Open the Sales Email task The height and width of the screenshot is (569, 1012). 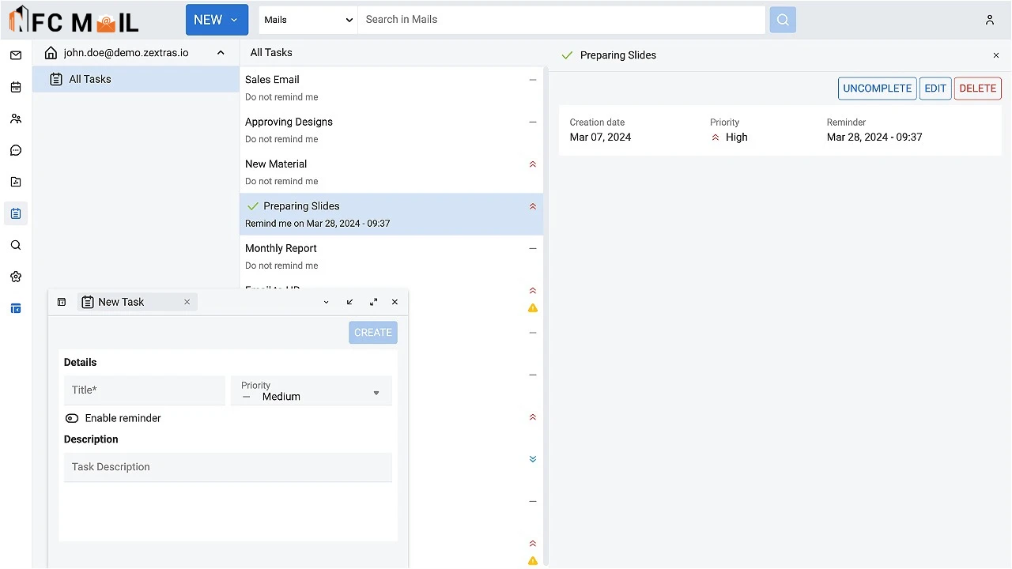coord(391,88)
